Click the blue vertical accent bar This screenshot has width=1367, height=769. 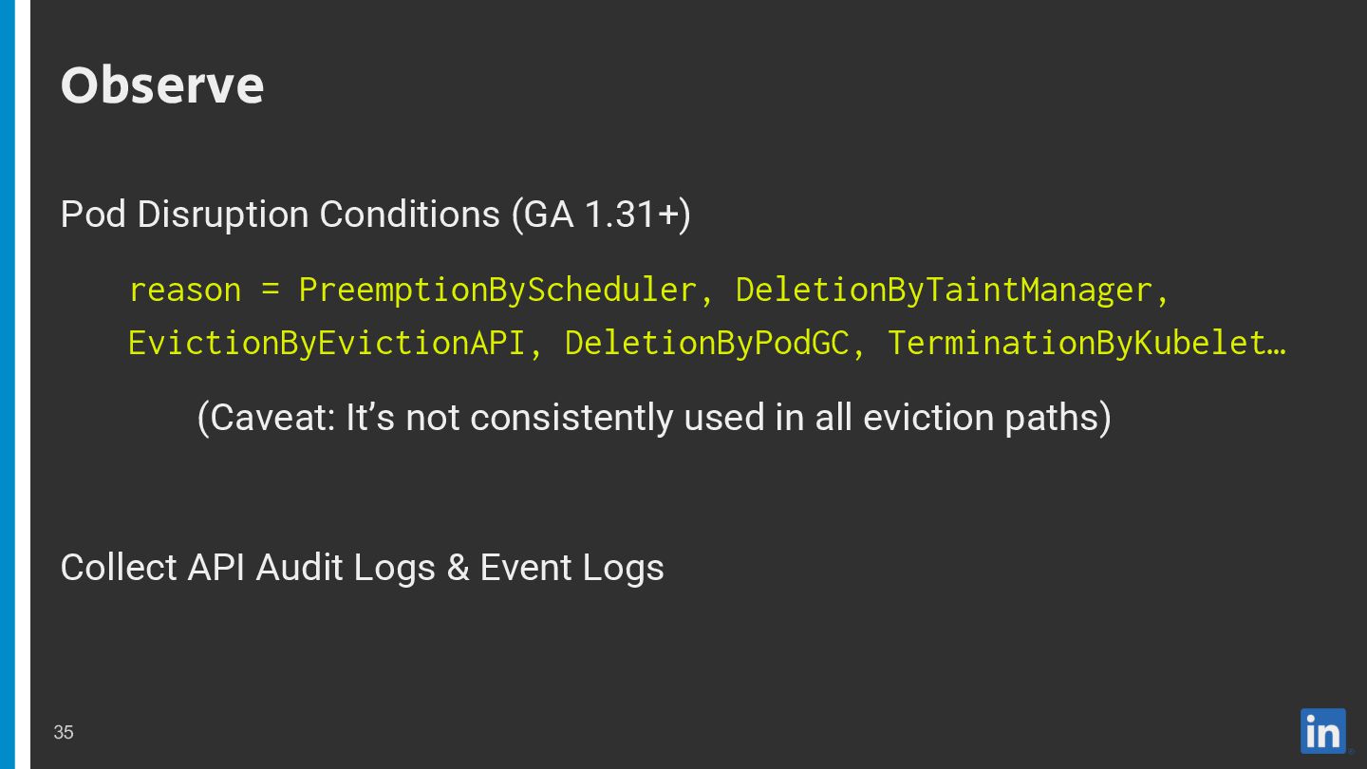point(8,384)
